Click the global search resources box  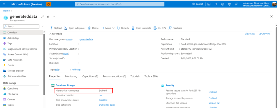(x=120, y=4)
